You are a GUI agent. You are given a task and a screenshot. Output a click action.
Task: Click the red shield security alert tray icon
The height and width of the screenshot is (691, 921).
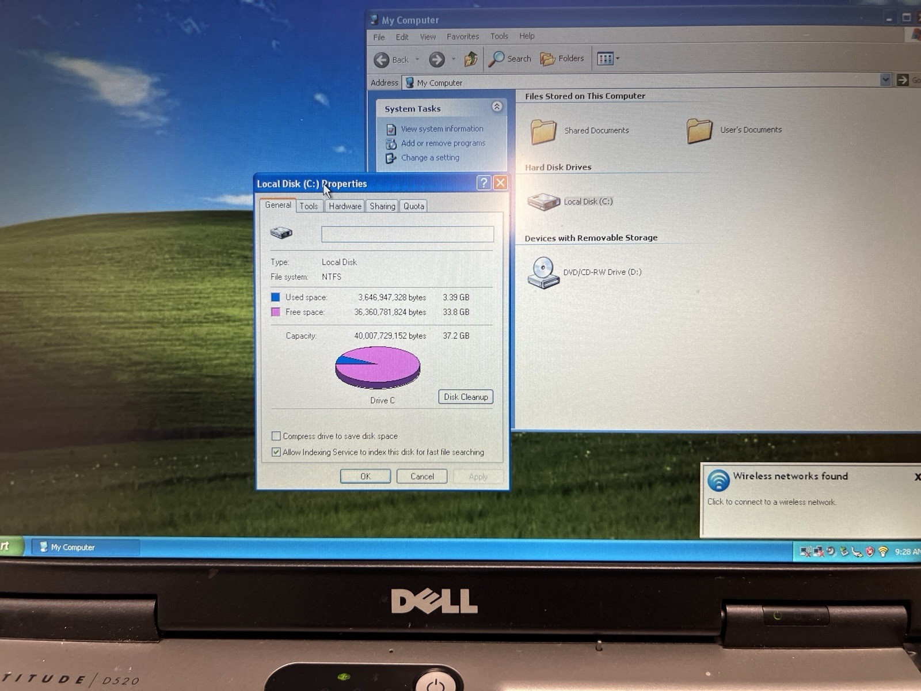(870, 552)
